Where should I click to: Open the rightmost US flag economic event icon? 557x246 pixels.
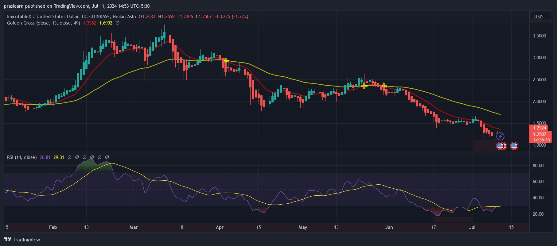click(x=514, y=146)
